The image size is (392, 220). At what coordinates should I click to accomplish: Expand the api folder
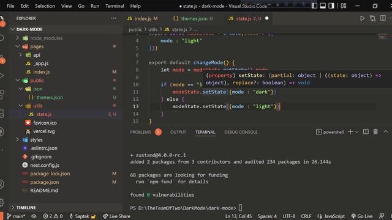click(20, 55)
